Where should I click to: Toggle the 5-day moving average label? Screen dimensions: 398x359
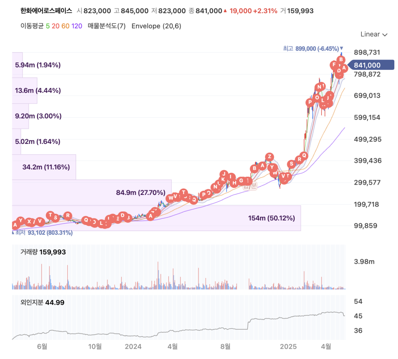[48, 26]
